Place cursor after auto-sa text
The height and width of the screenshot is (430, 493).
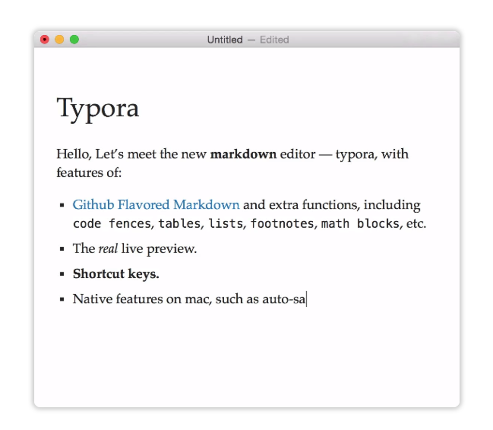[306, 299]
